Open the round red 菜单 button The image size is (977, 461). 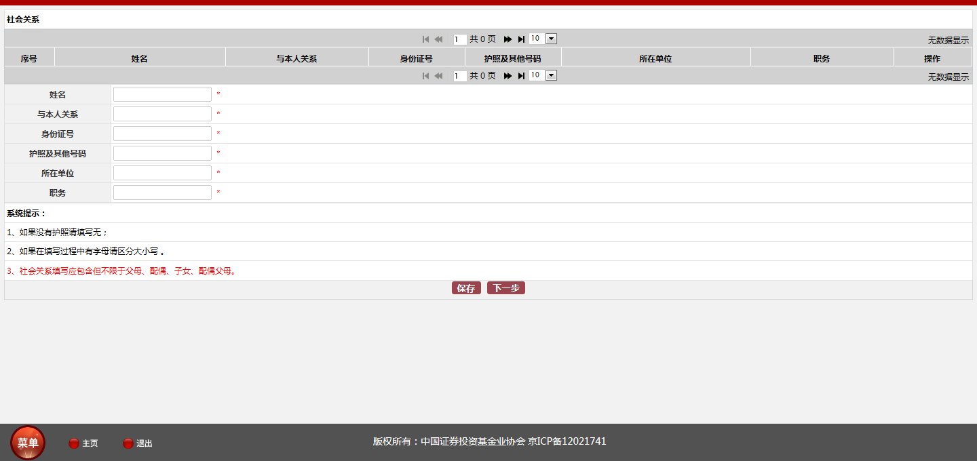pyautogui.click(x=28, y=443)
